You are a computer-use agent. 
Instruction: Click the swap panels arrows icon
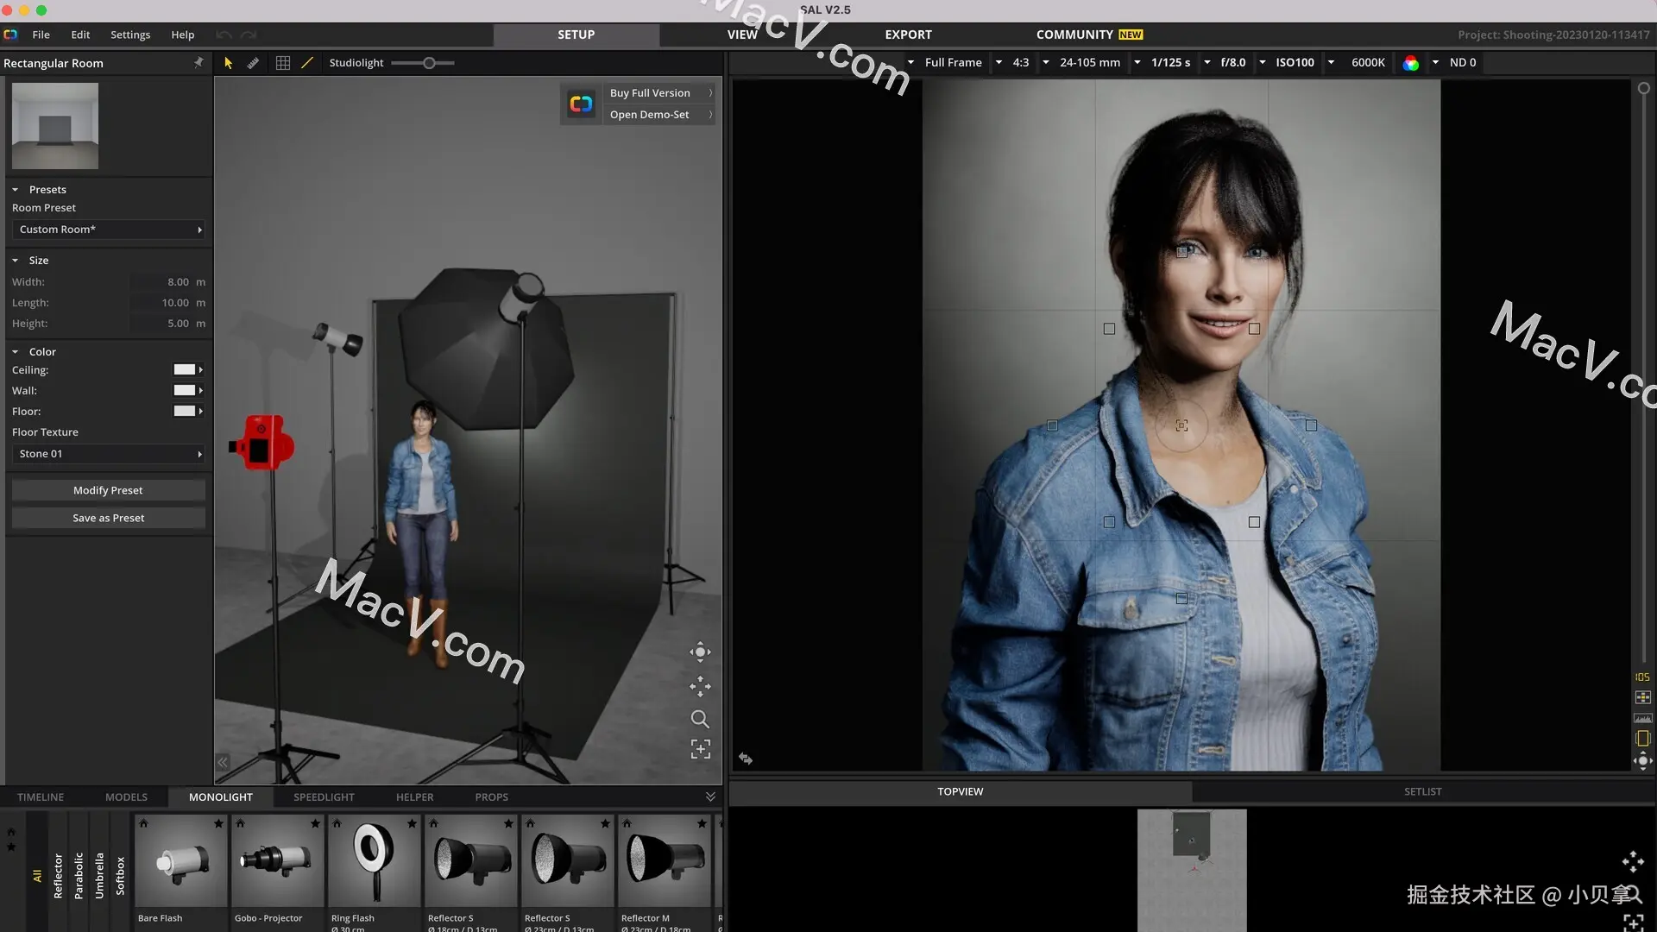pyautogui.click(x=746, y=759)
